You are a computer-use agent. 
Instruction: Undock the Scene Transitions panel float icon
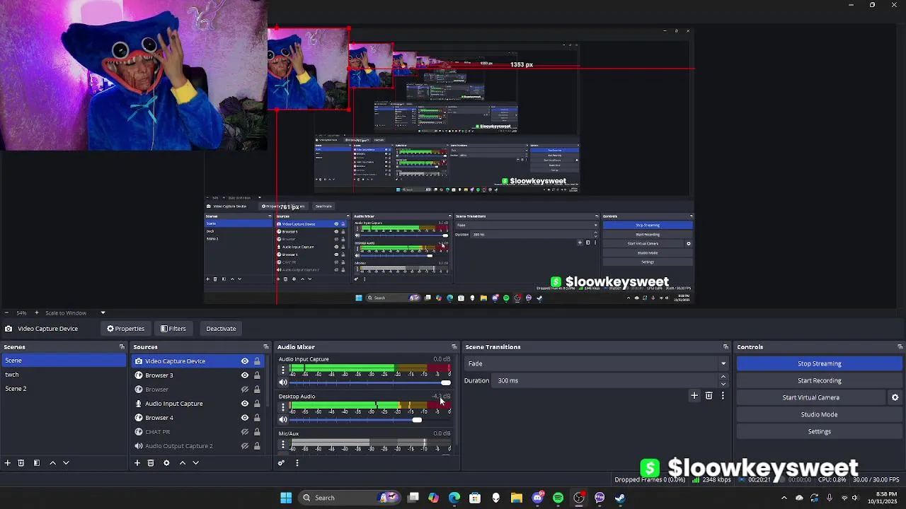click(x=726, y=347)
